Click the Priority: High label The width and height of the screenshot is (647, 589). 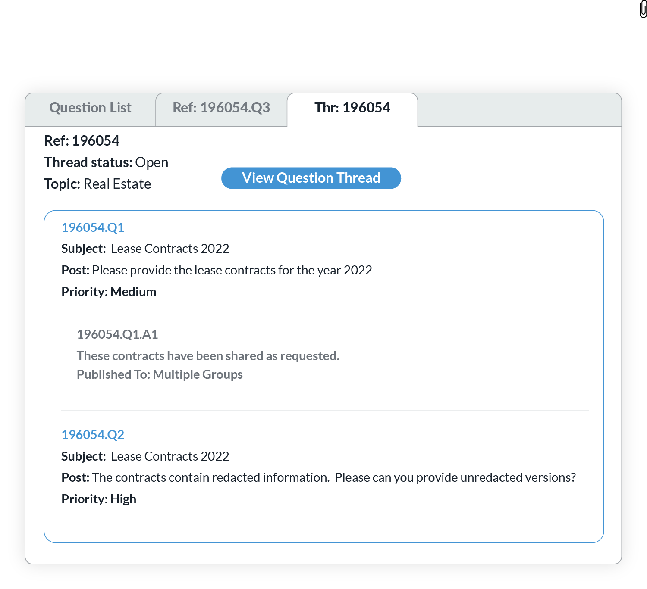pyautogui.click(x=99, y=499)
